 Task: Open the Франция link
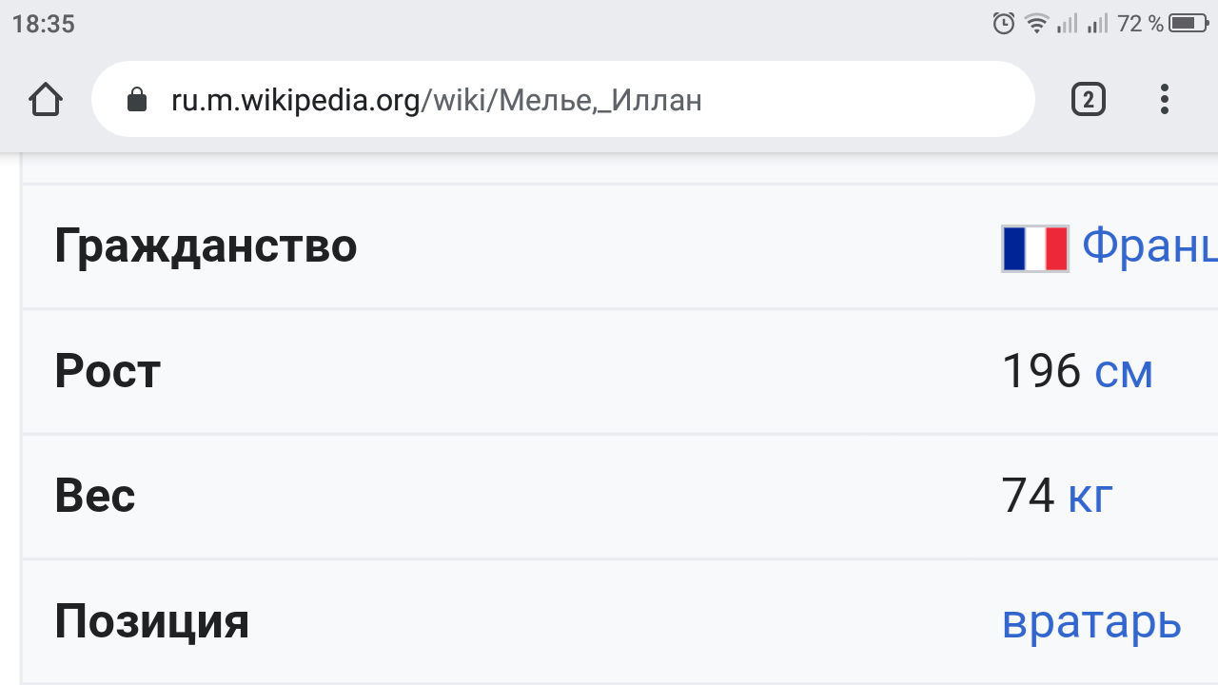[x=1149, y=246]
